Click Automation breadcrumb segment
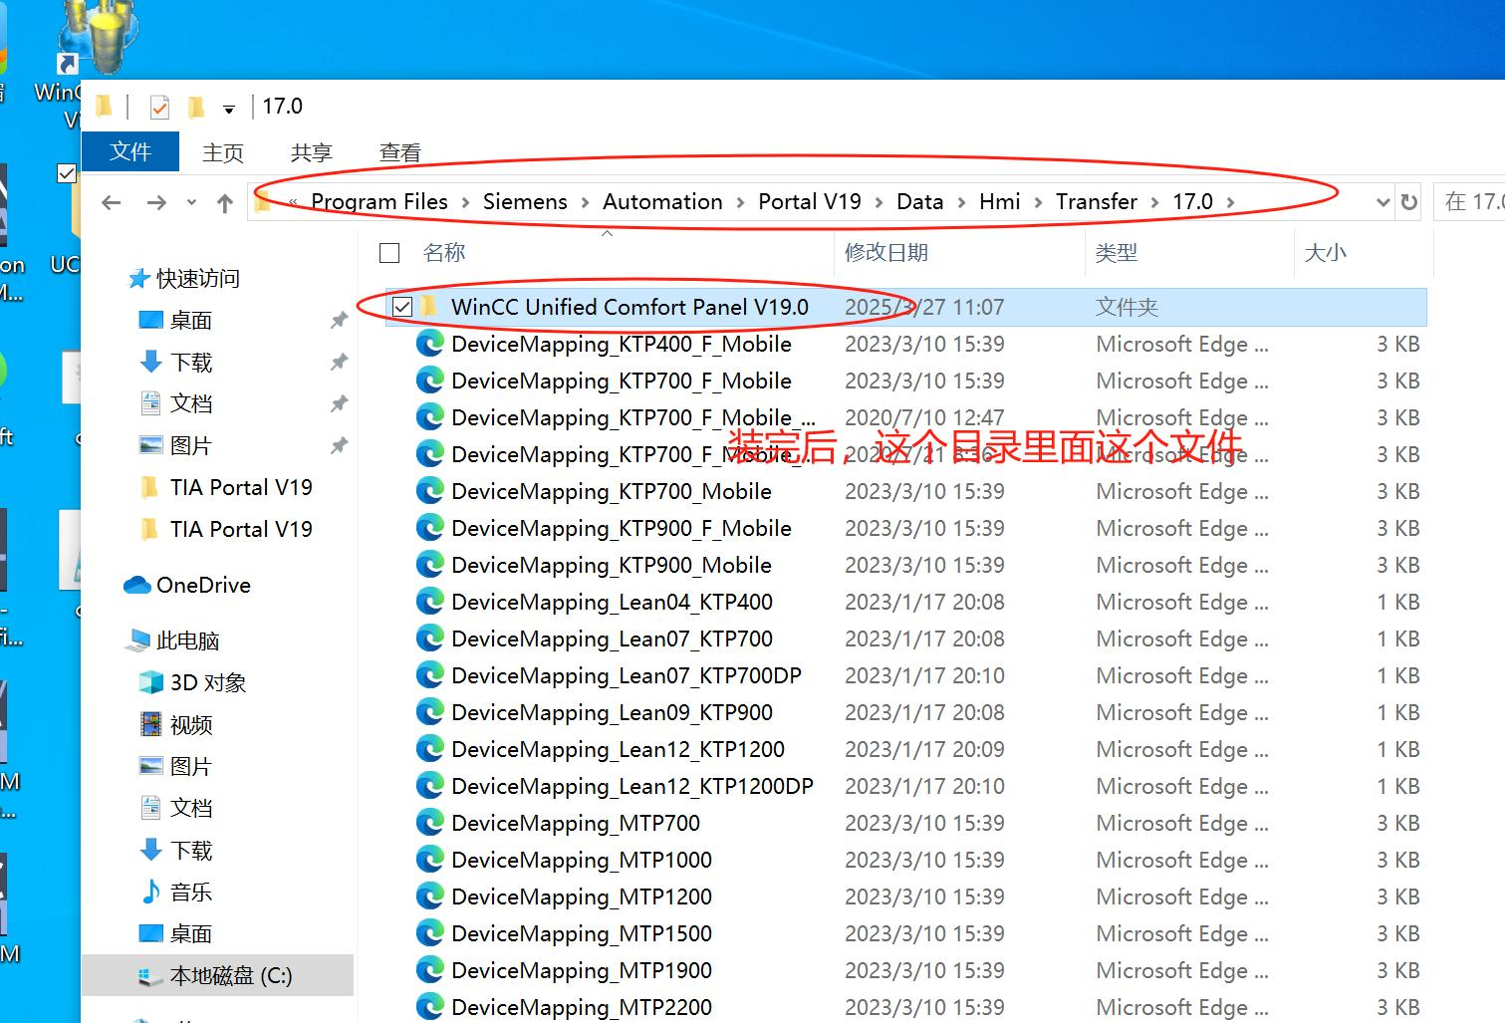The image size is (1505, 1023). [662, 201]
